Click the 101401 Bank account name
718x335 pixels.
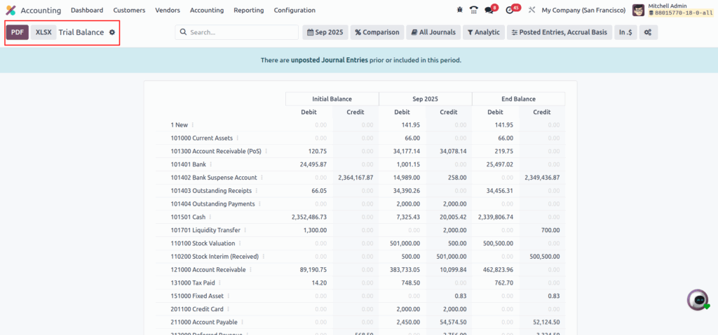point(188,164)
